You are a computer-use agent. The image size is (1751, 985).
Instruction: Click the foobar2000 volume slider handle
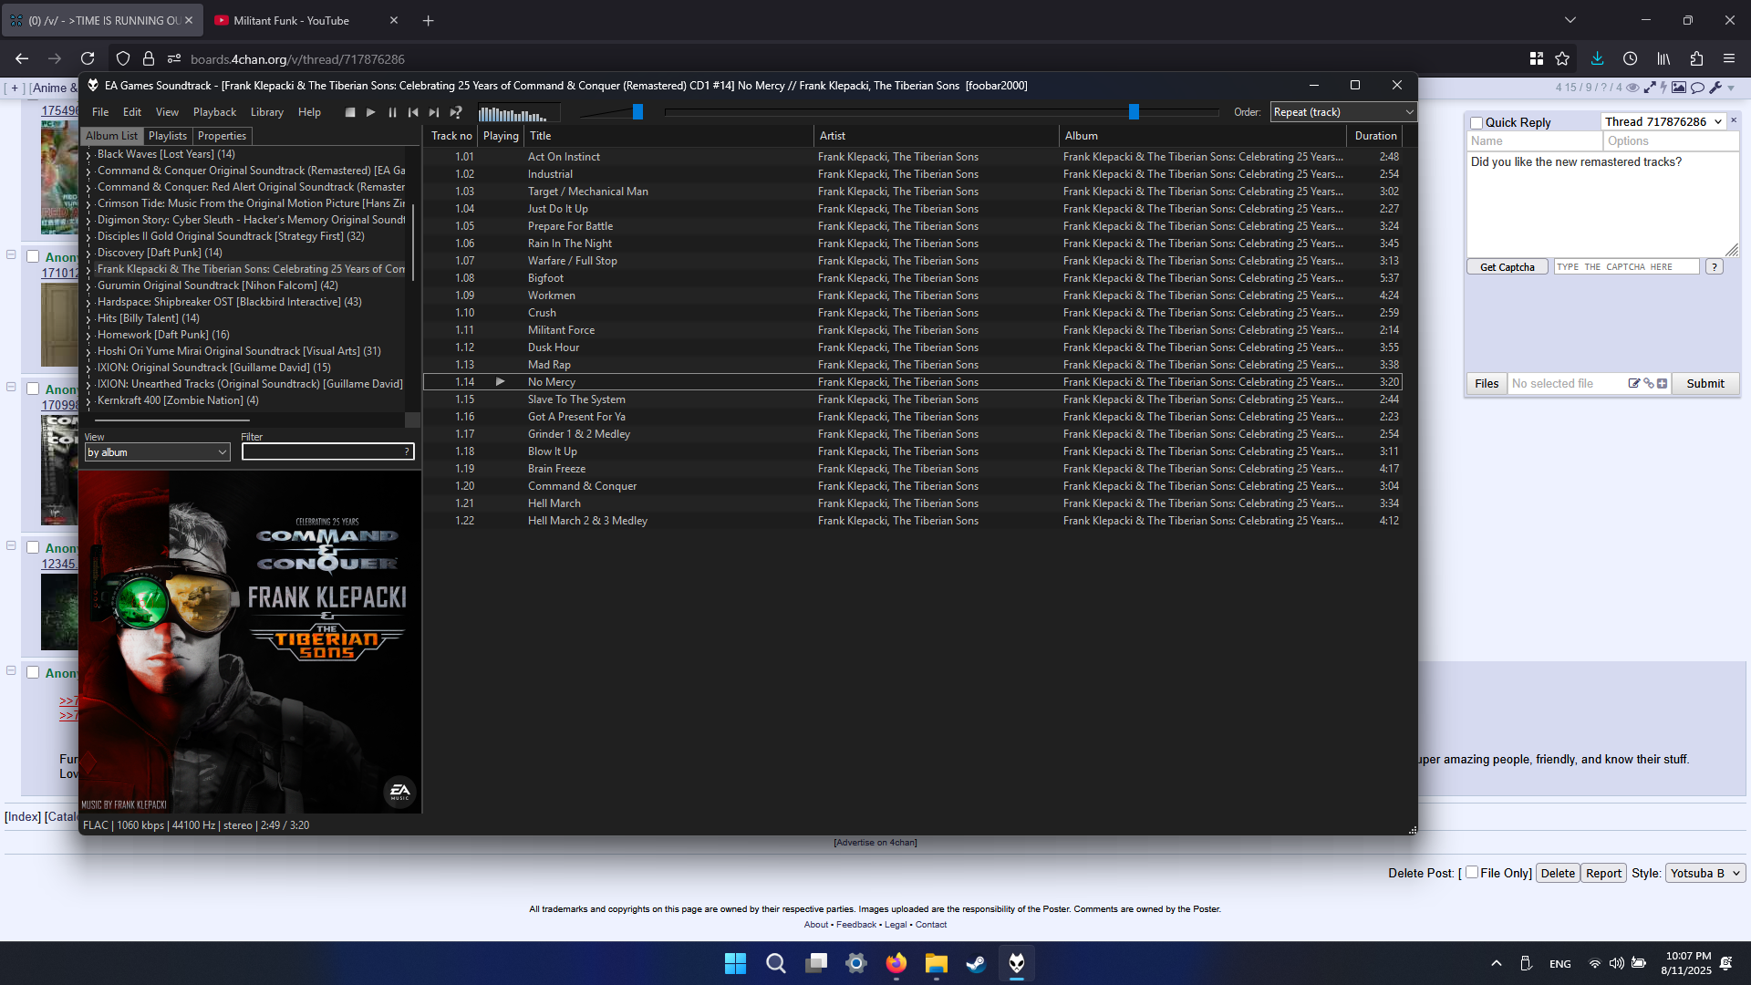tap(638, 111)
